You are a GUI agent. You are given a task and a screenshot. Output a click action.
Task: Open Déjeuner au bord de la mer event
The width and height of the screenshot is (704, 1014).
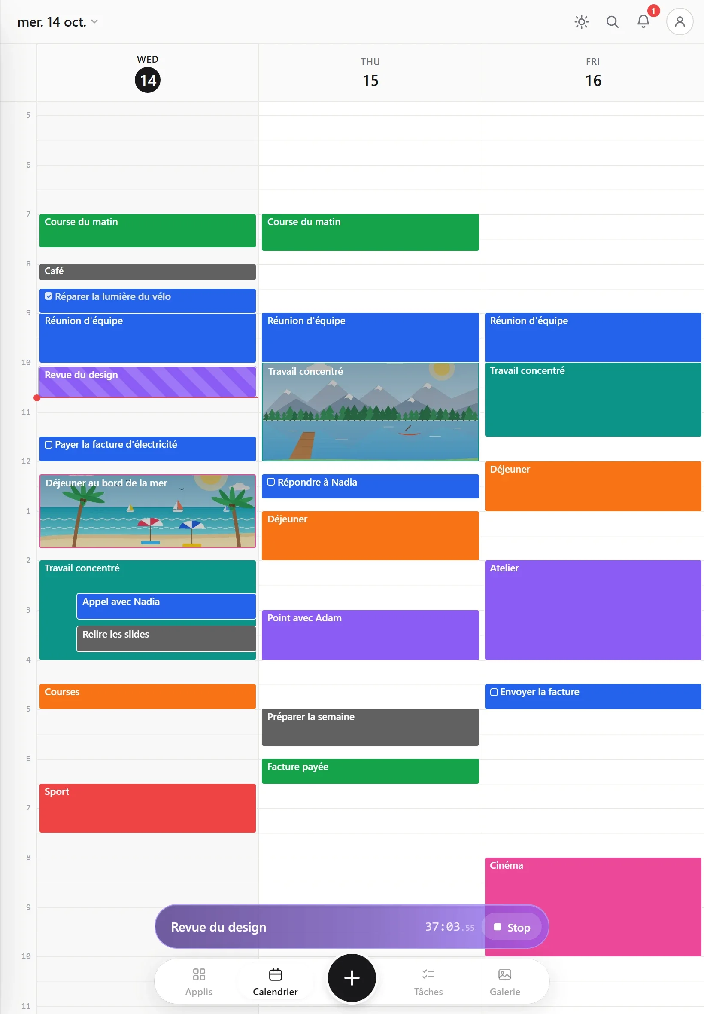(147, 511)
